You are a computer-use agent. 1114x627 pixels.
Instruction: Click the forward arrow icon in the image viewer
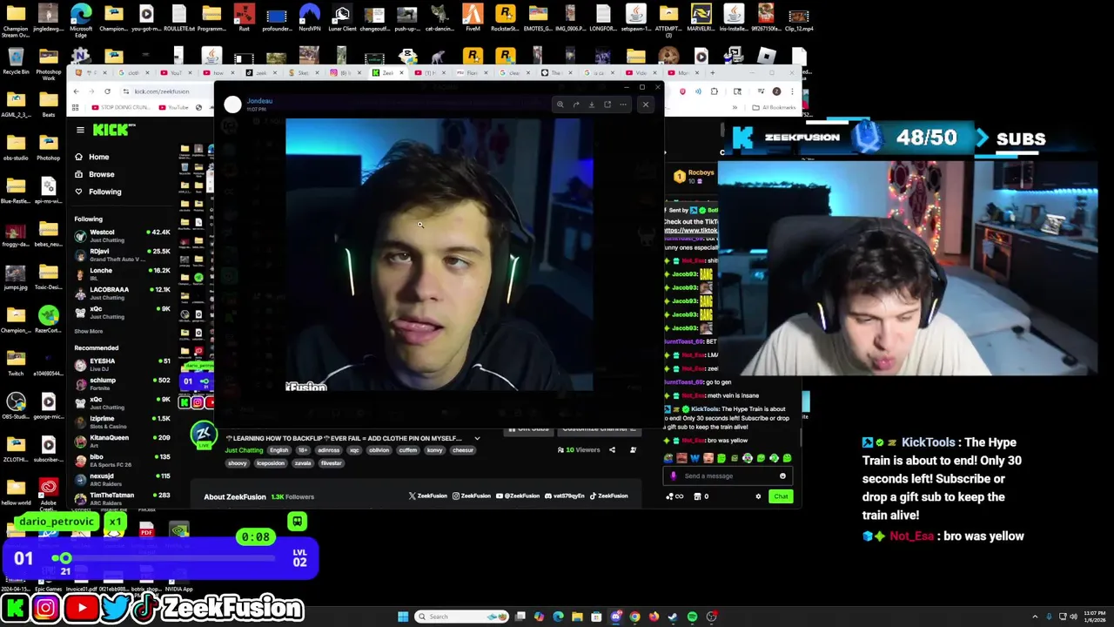pyautogui.click(x=576, y=104)
